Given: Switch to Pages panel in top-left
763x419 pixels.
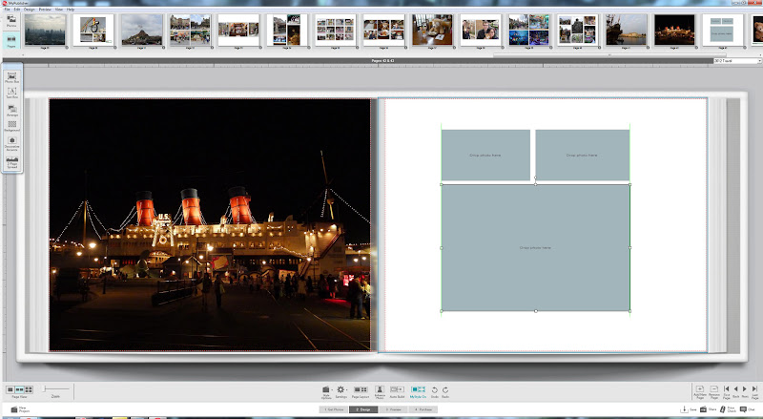Looking at the screenshot, I should pos(11,40).
